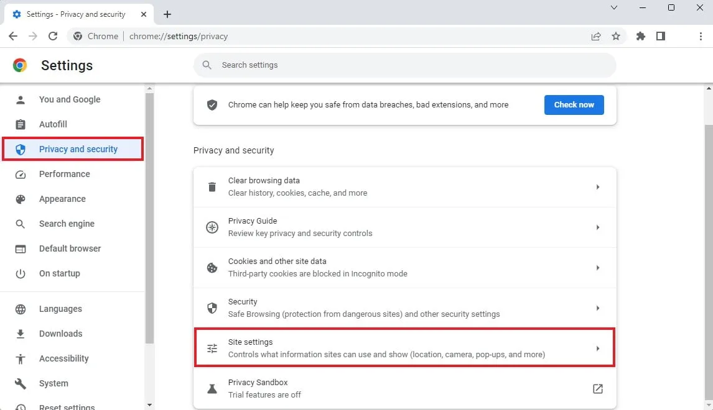Open the share icon in address bar

coord(595,36)
